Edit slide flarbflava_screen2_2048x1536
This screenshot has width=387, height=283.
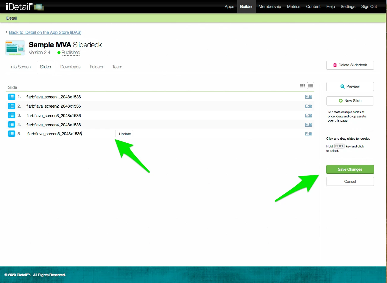(308, 106)
